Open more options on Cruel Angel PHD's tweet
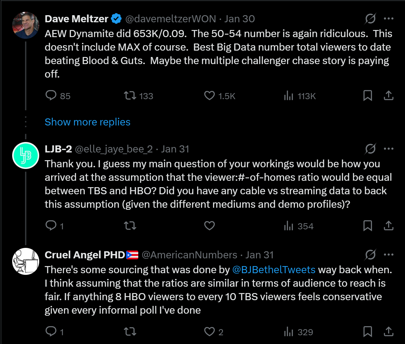This screenshot has width=405, height=344. click(x=389, y=255)
